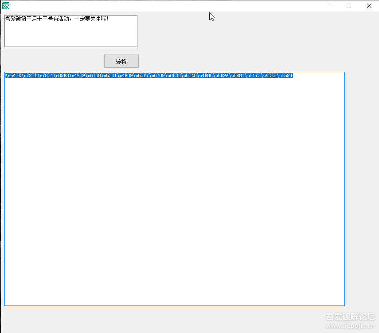This screenshot has width=379, height=333.
Task: Click the 转换 convert button
Action: [121, 61]
